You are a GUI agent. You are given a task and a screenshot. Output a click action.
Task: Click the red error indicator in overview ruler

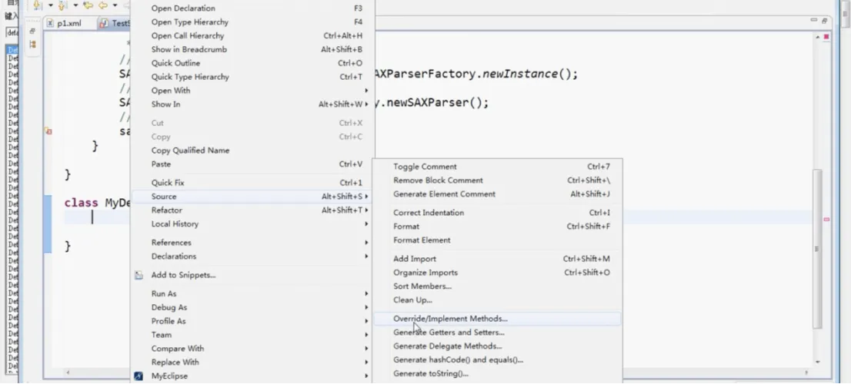826,37
